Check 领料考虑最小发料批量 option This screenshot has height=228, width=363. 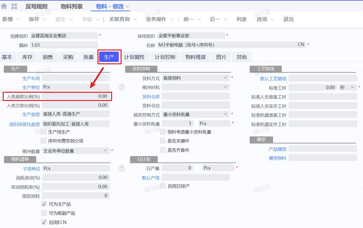click(162, 132)
